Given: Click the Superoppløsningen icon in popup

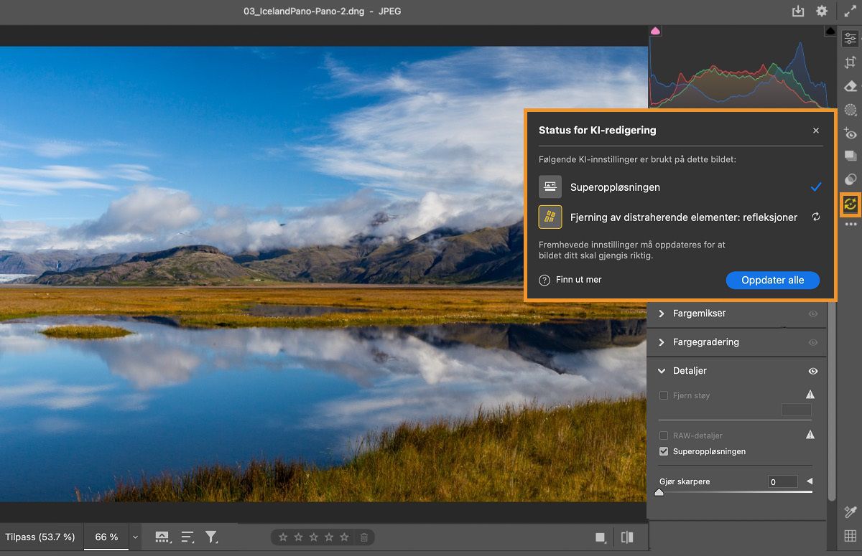Looking at the screenshot, I should click(x=550, y=187).
